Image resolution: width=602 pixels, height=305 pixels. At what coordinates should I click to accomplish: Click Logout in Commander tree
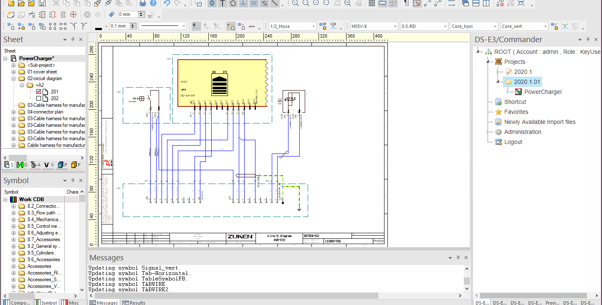click(x=513, y=142)
